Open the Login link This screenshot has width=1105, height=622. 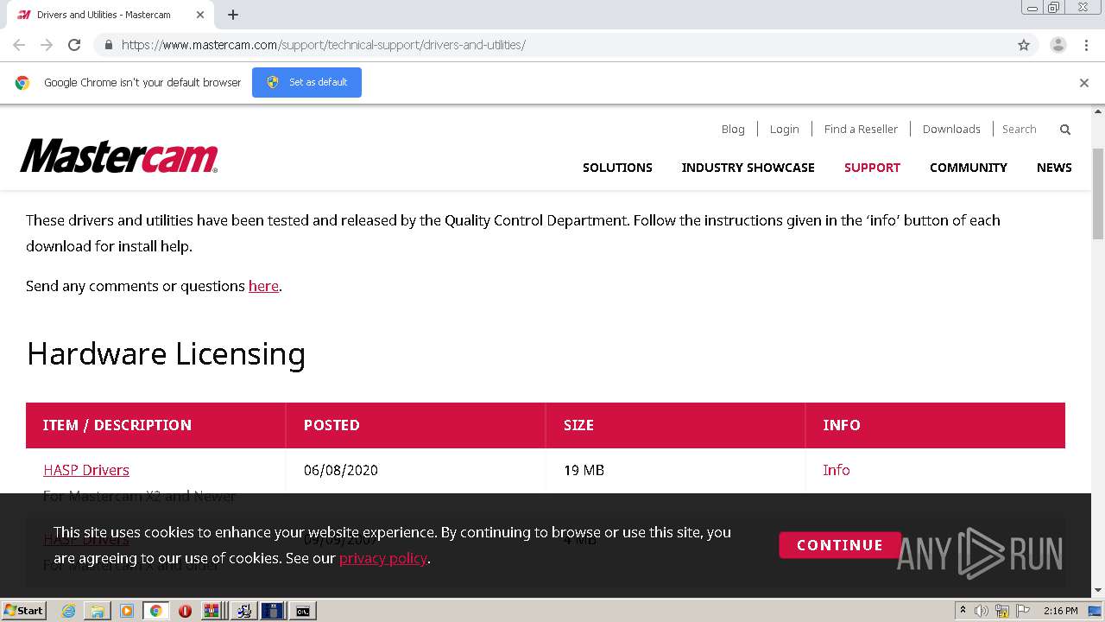(784, 129)
